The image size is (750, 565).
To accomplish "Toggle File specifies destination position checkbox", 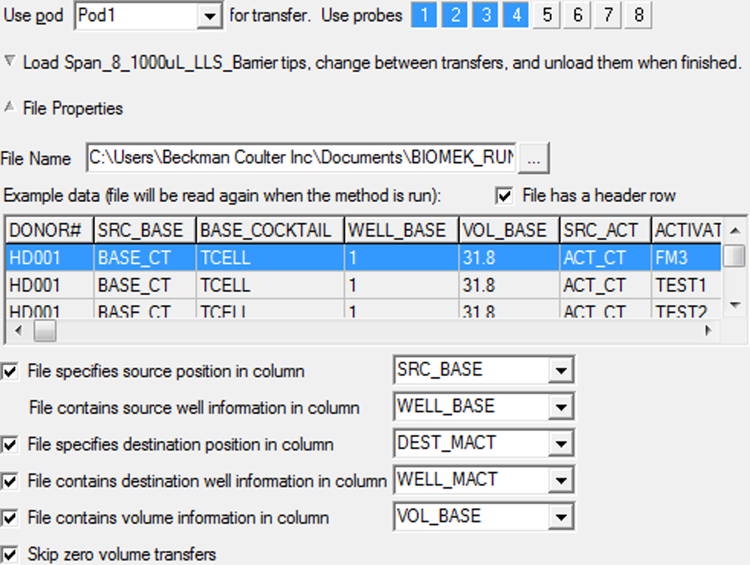I will pos(10,445).
